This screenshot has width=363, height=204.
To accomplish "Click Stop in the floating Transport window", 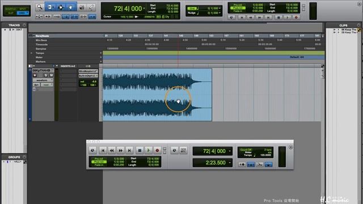I will 140,150.
